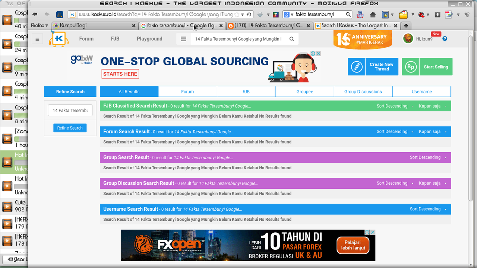Open the YouTube toolbar icon

coord(360,15)
